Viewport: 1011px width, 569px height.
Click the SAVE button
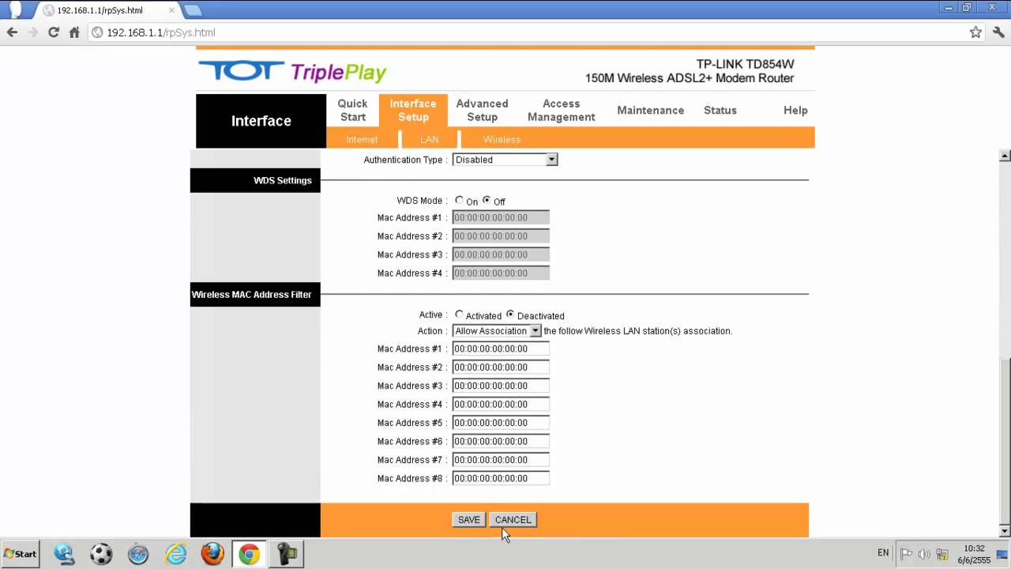point(469,520)
